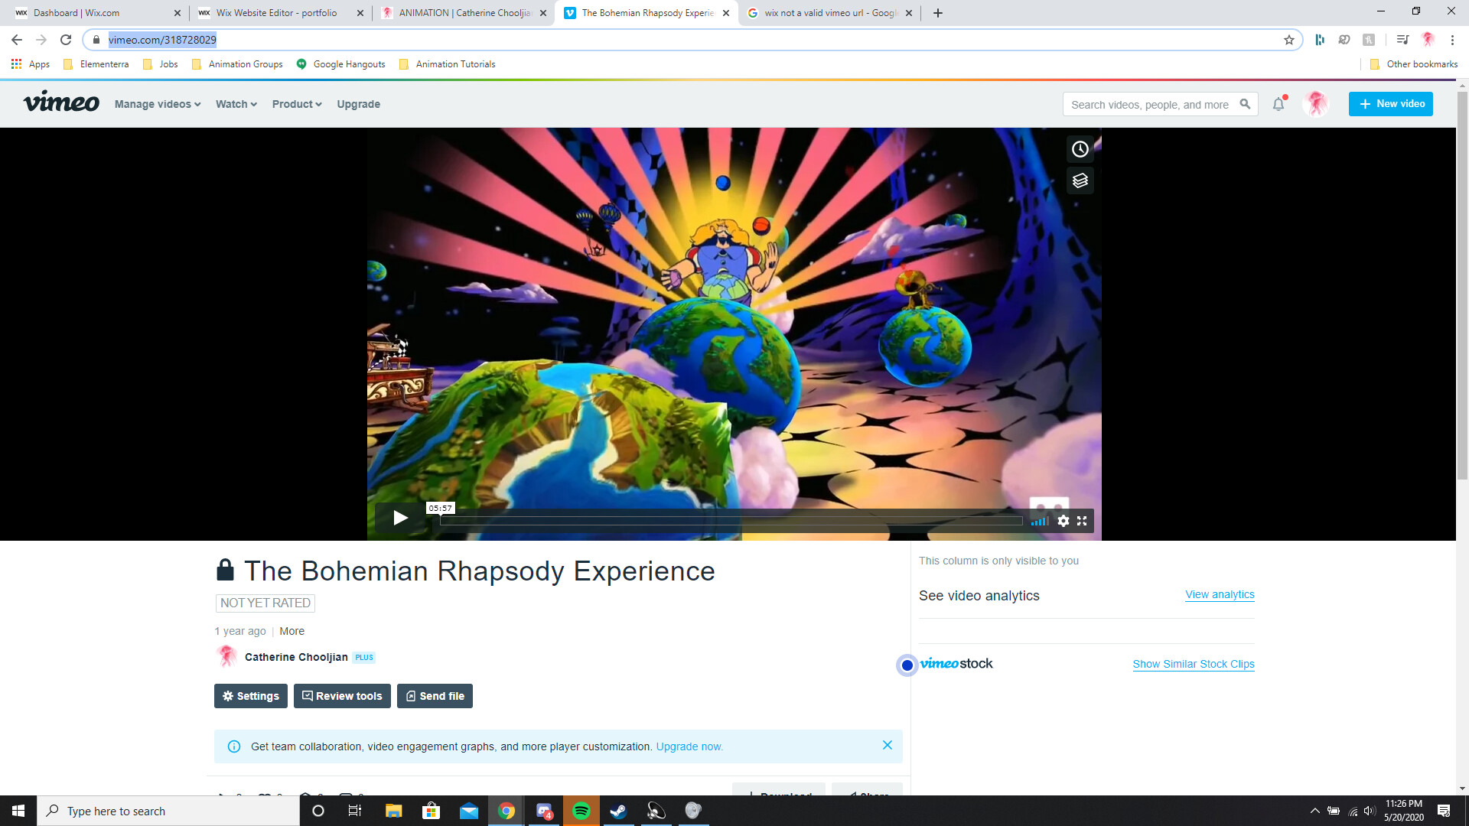The width and height of the screenshot is (1469, 826).
Task: Enter fullscreen on the video player
Action: point(1082,521)
